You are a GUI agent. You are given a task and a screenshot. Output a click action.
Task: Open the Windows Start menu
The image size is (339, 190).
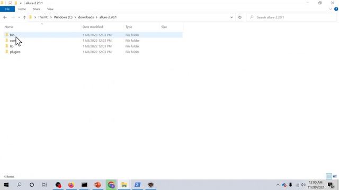pos(6,185)
